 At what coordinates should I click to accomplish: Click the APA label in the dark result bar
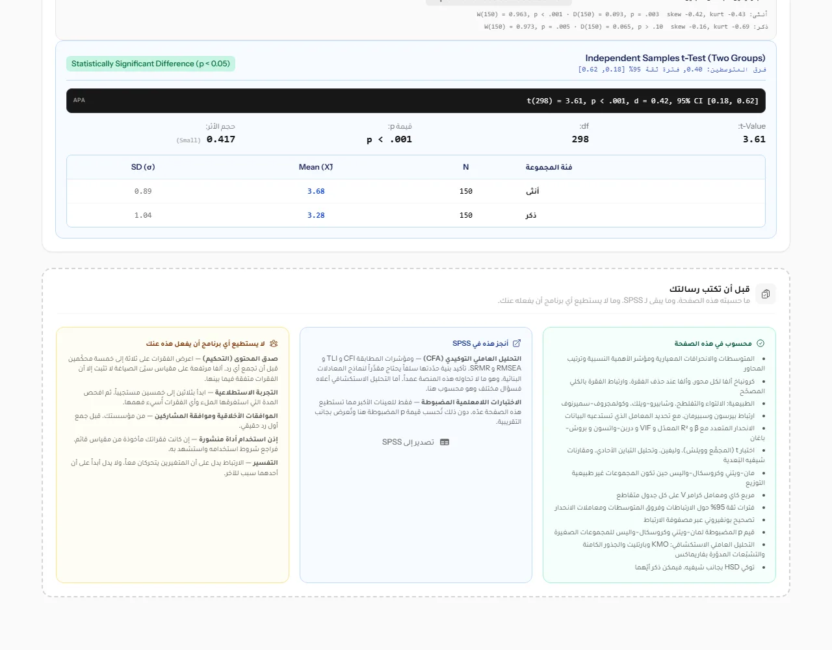tap(79, 100)
